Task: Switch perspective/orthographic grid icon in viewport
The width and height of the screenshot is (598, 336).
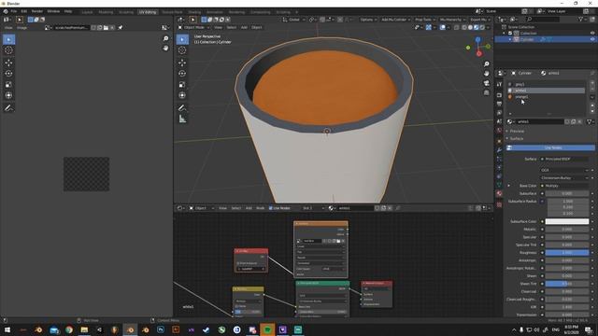Action: [486, 92]
